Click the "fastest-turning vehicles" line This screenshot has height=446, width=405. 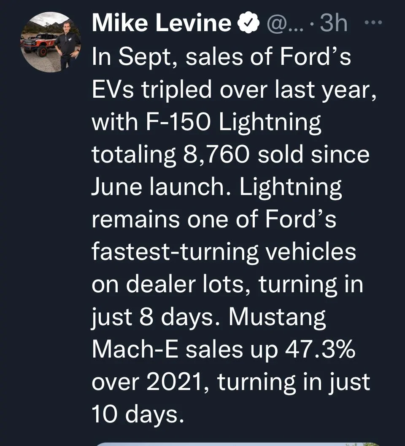coord(224,252)
